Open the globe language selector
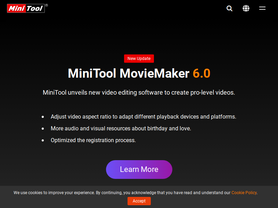The image size is (278, 208). [x=246, y=8]
